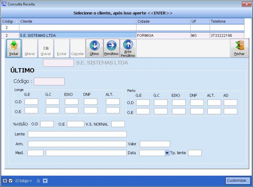Sort by the Código column header
253x187 pixels.
tap(10, 21)
